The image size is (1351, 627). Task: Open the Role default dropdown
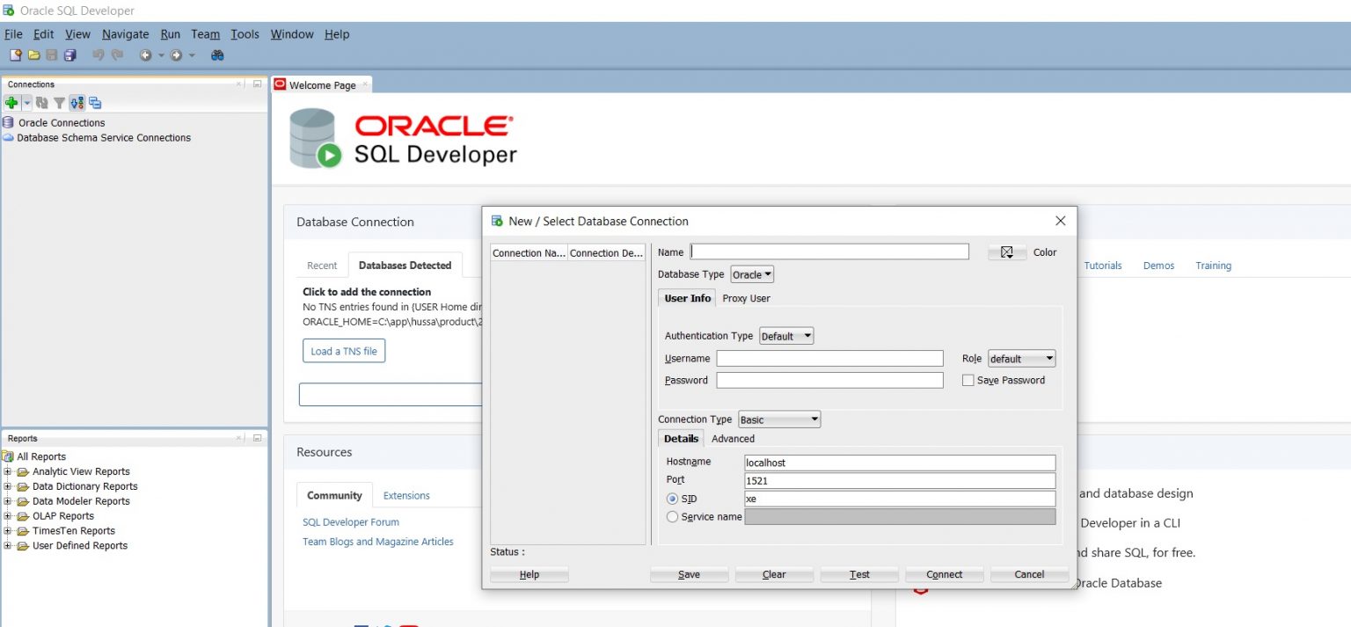point(1021,359)
